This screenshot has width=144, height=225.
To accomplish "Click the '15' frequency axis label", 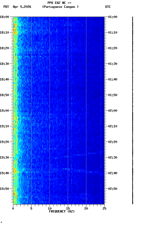I will pos(68,209).
